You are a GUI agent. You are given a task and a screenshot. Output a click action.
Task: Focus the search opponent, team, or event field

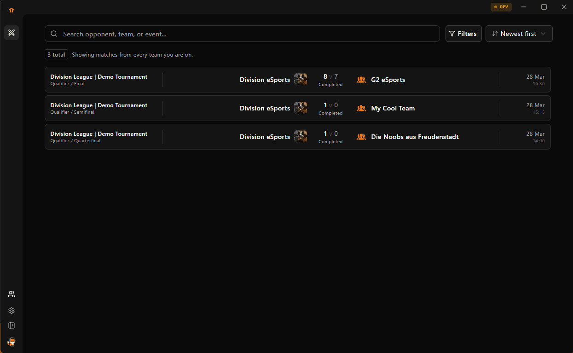[x=242, y=34]
